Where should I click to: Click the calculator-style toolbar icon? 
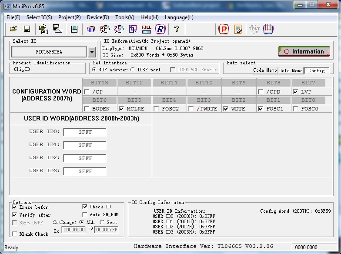(74, 29)
